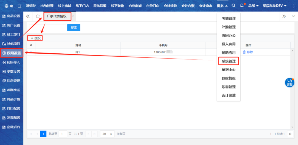Screen dimensions: 298x145
Task: Select 系统管理 from the dropdown menu
Action: 228,61
